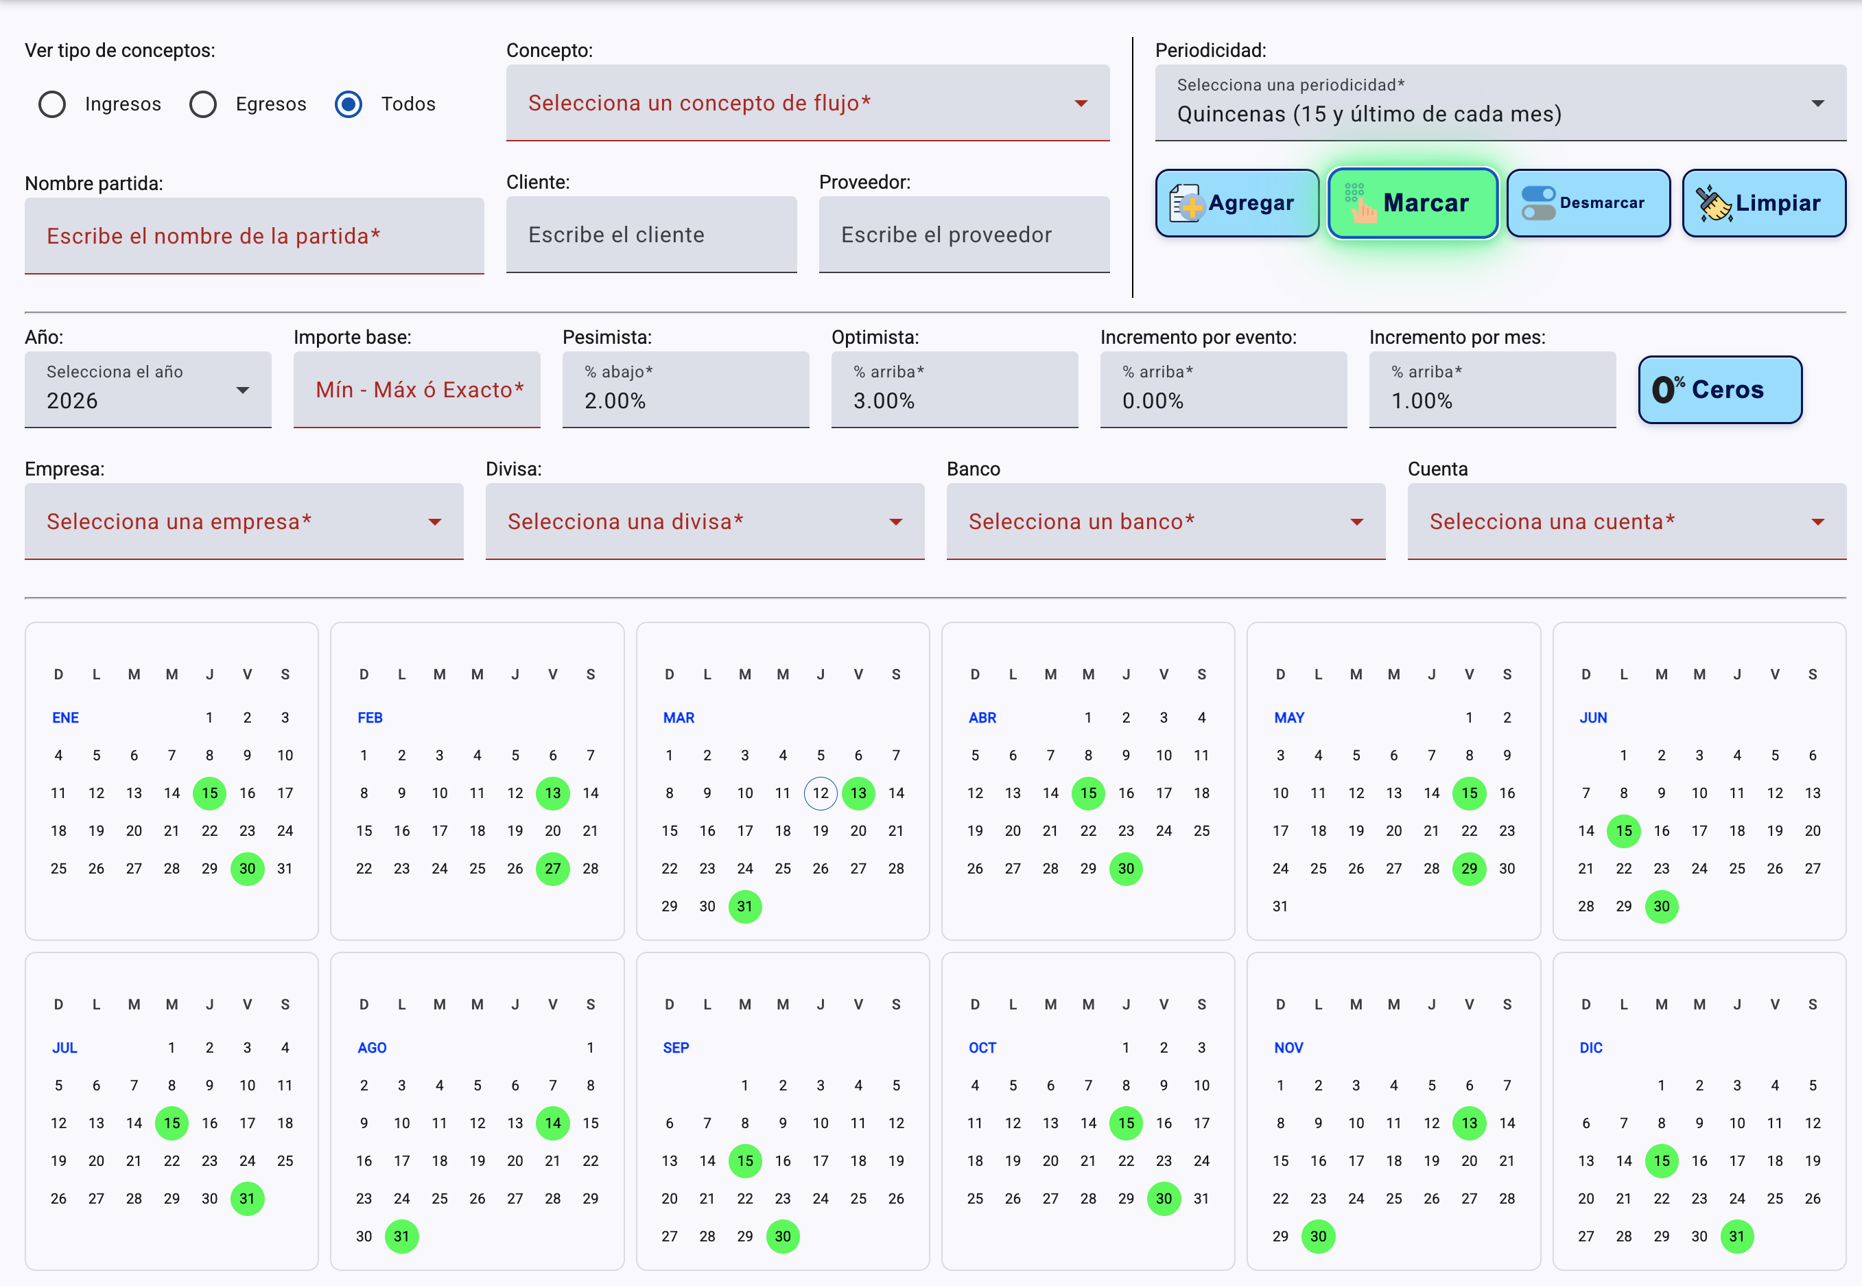1862x1286 pixels.
Task: Expand the Selecciona una cuenta dropdown
Action: tap(1626, 522)
